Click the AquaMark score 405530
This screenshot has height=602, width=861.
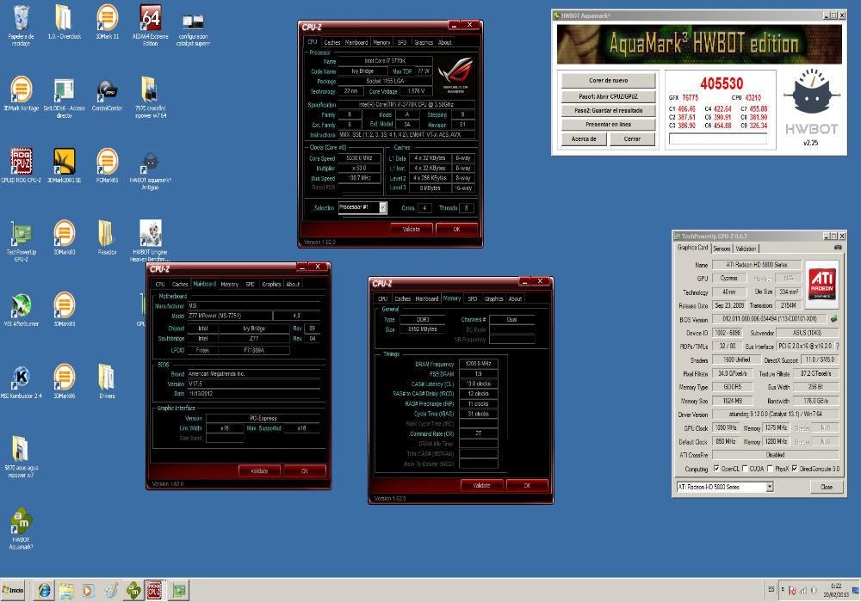pyautogui.click(x=722, y=84)
